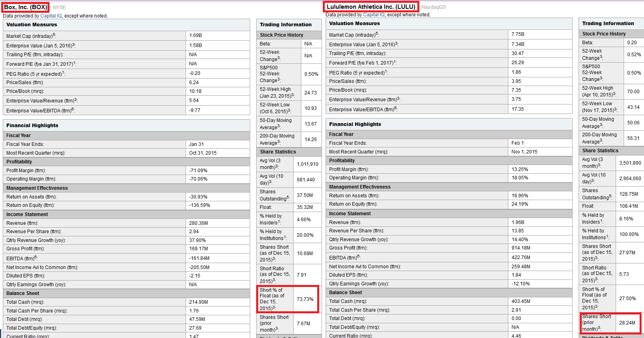Screen dimensions: 644x338
Task: Click Box total debt '47.59M'
Action: coord(197,319)
